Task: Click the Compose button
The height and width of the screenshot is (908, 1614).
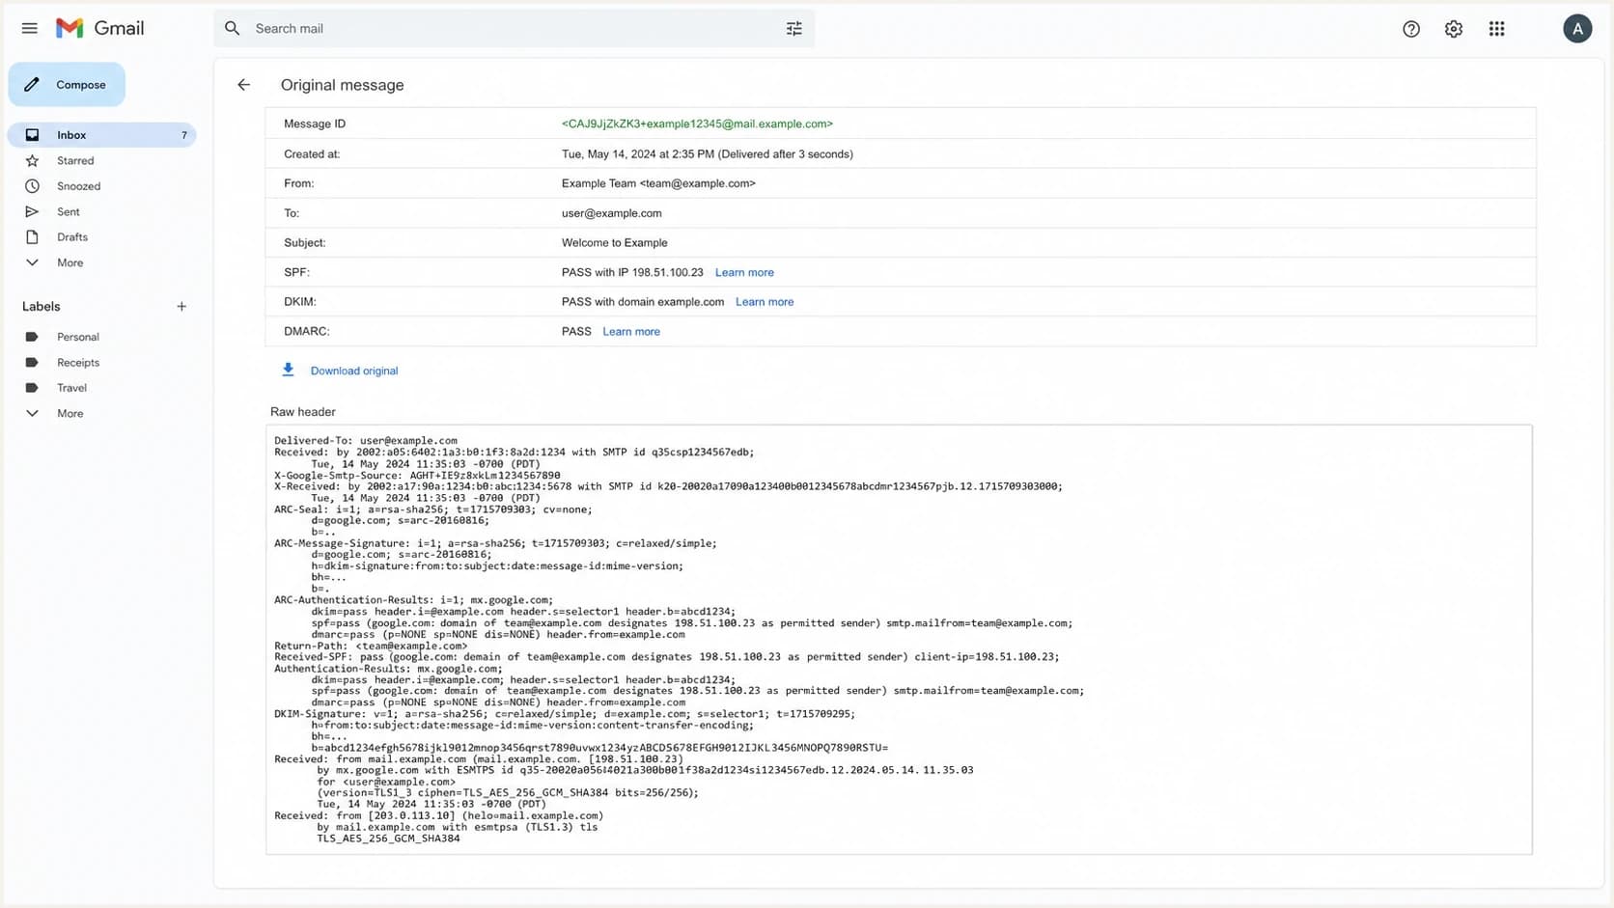Action: (67, 85)
